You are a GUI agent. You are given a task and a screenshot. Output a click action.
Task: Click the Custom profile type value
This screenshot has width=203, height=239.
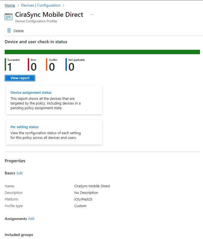pos(80,206)
